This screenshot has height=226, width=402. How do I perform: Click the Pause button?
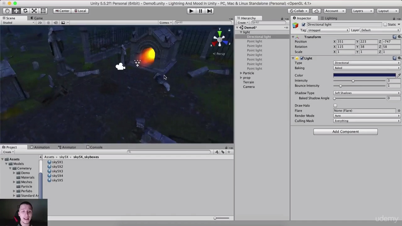pos(200,11)
